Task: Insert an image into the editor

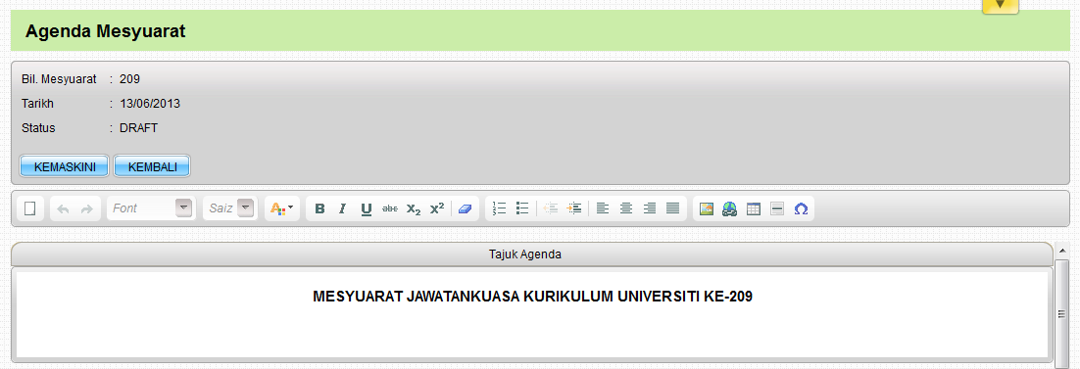Action: 706,208
